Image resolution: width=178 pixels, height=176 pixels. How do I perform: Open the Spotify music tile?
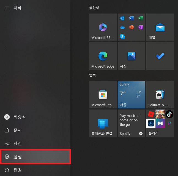[131, 123]
